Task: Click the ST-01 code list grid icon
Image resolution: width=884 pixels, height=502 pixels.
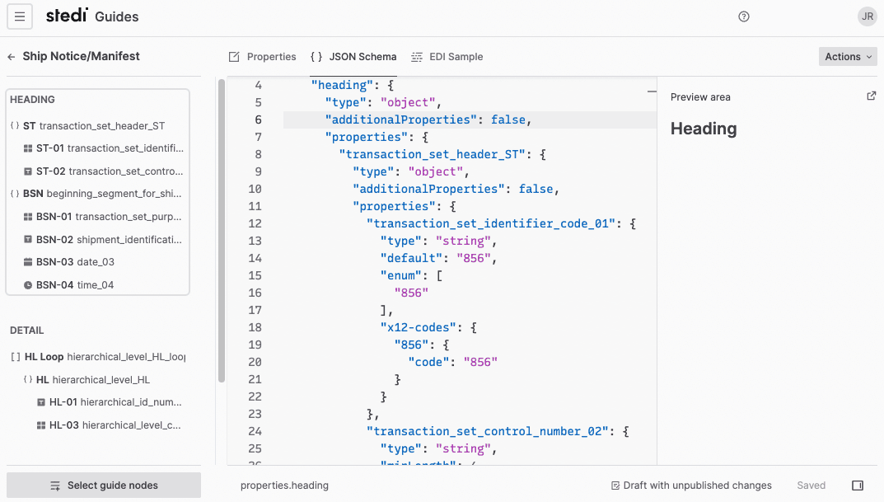Action: 28,148
